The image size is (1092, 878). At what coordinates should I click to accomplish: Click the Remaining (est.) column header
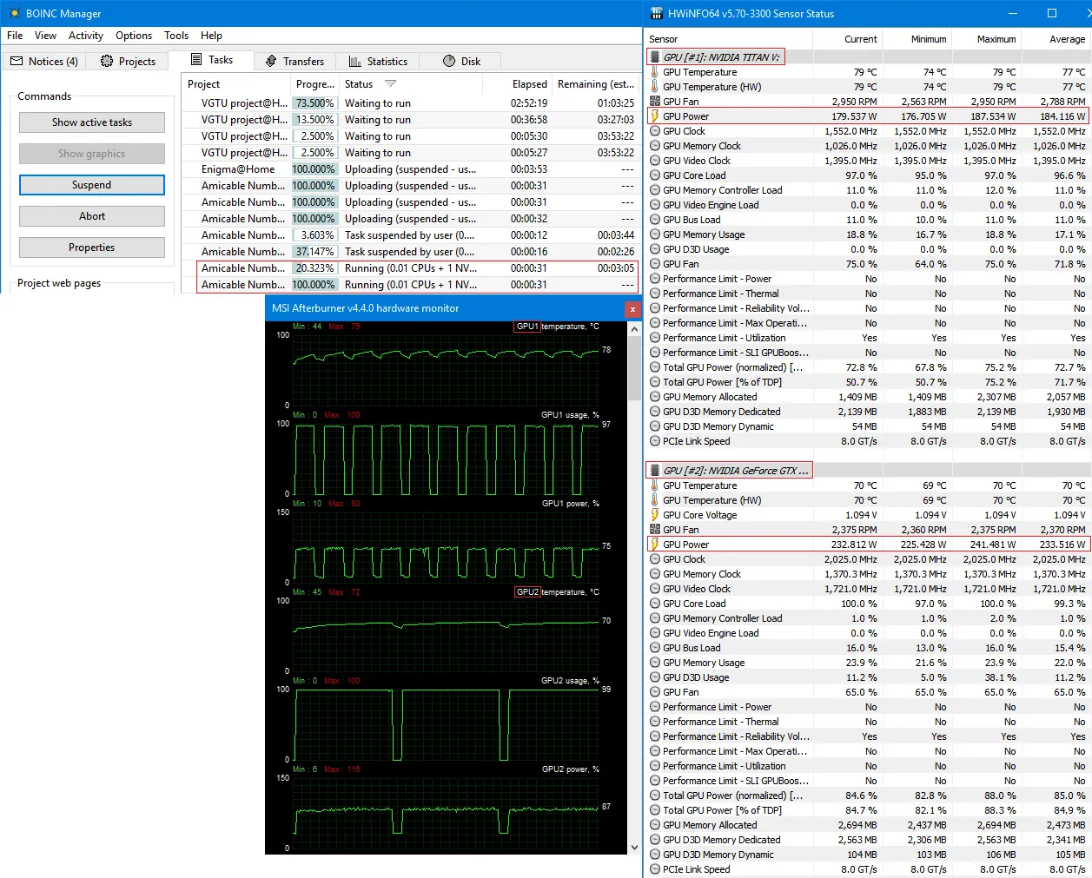click(596, 84)
